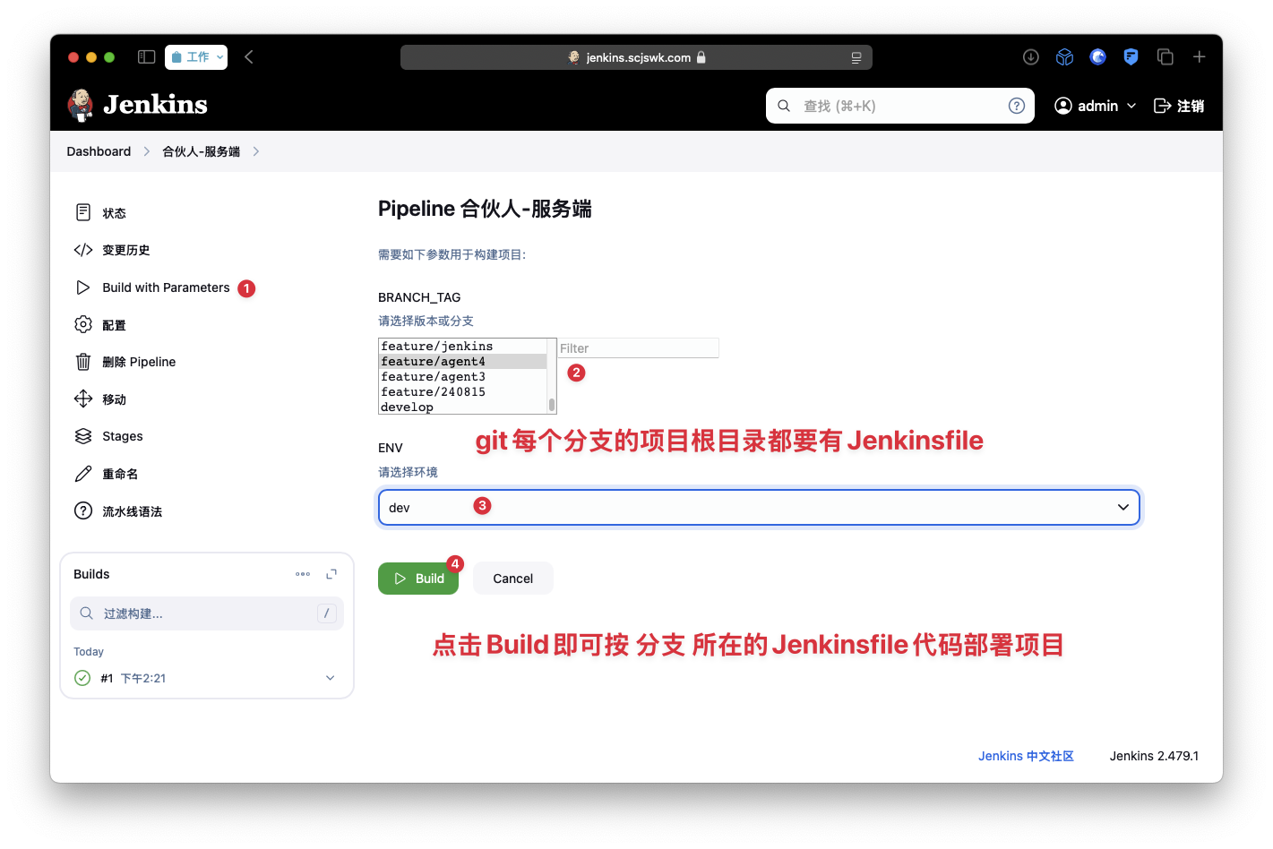Click the Cancel button
Screen dimensions: 1273x849
point(513,579)
